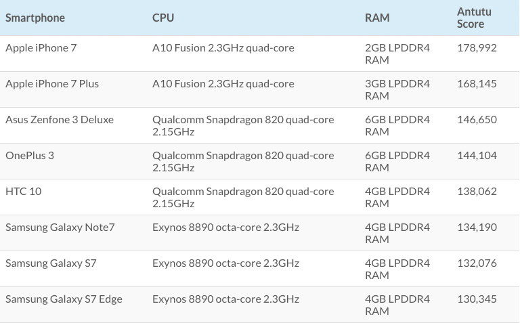
Task: Click Samsung Galaxy Note7 name
Action: coord(60,228)
